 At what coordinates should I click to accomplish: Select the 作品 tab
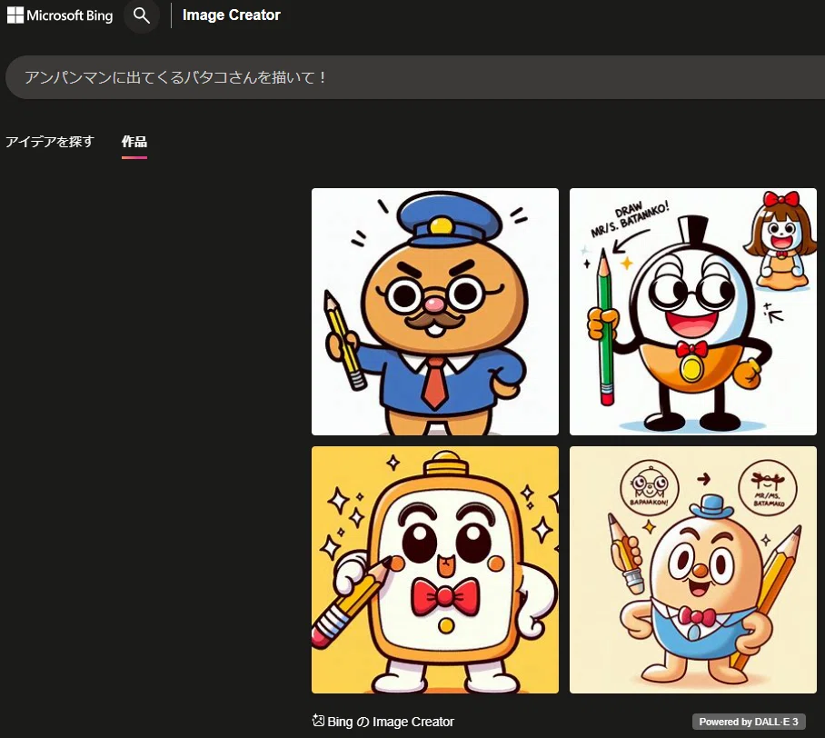[x=134, y=142]
